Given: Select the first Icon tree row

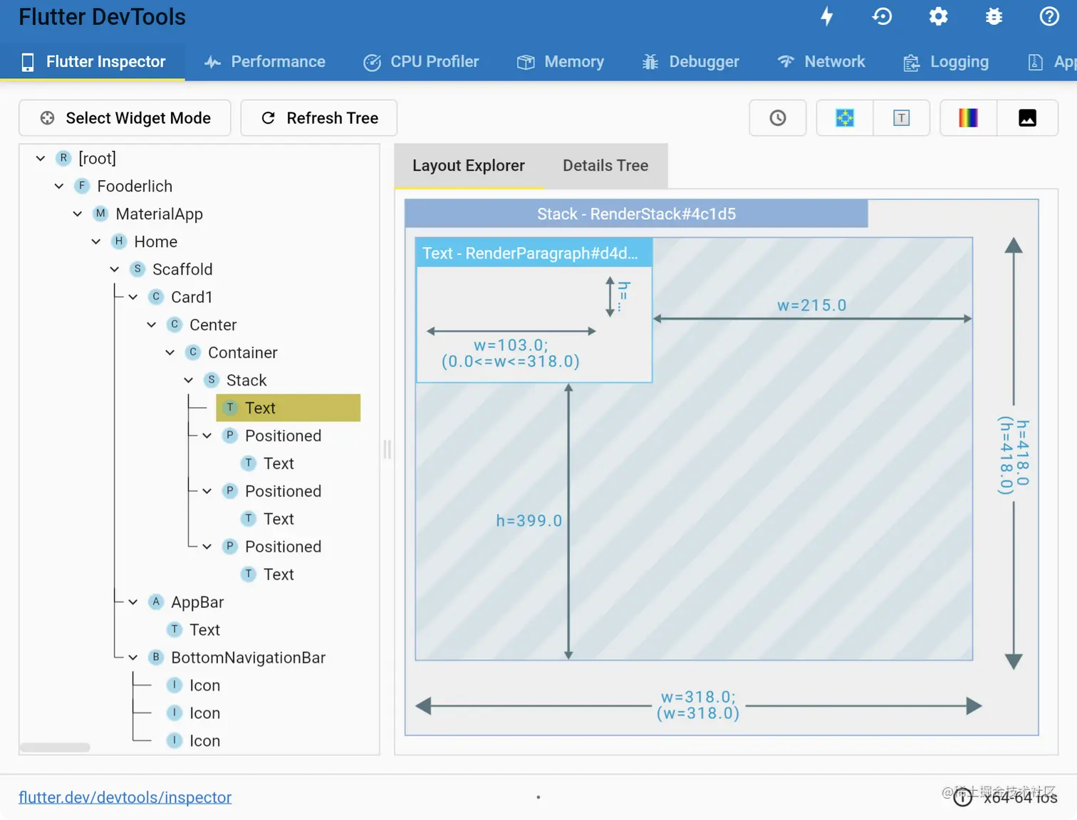Looking at the screenshot, I should coord(194,686).
